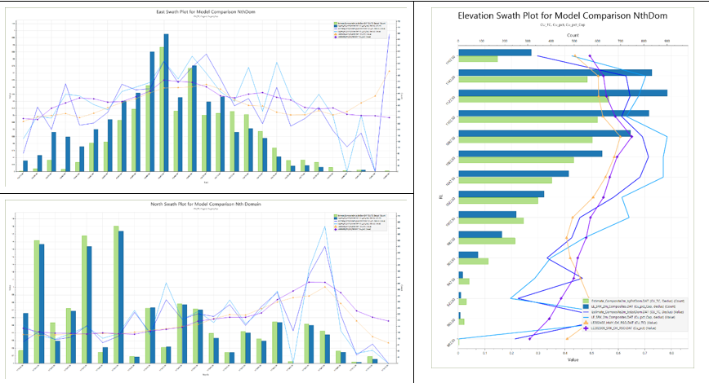Image resolution: width=709 pixels, height=383 pixels.
Task: Click the green square legend marker in Elevation plot
Action: (586, 300)
